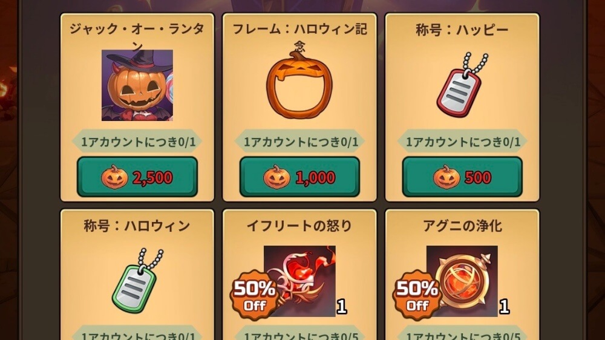Click purchase limit label under red dog tag
This screenshot has width=605, height=340.
462,142
